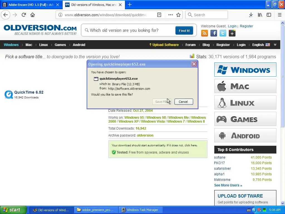Open page actions three-dot menu
The width and height of the screenshot is (285, 214).
point(171,15)
